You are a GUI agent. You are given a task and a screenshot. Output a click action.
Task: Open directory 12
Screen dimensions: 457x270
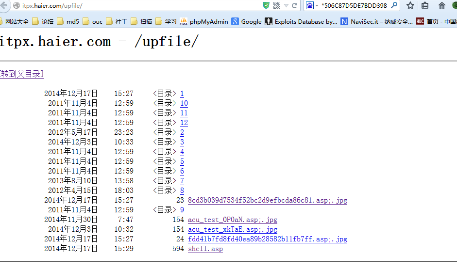(x=184, y=123)
